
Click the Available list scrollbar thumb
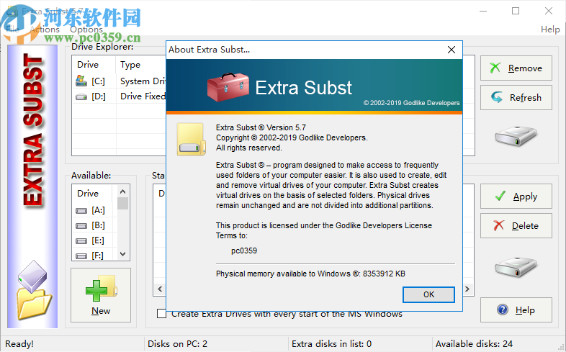(x=122, y=204)
